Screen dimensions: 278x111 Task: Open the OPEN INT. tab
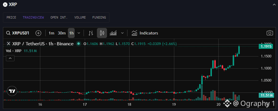[59, 17]
